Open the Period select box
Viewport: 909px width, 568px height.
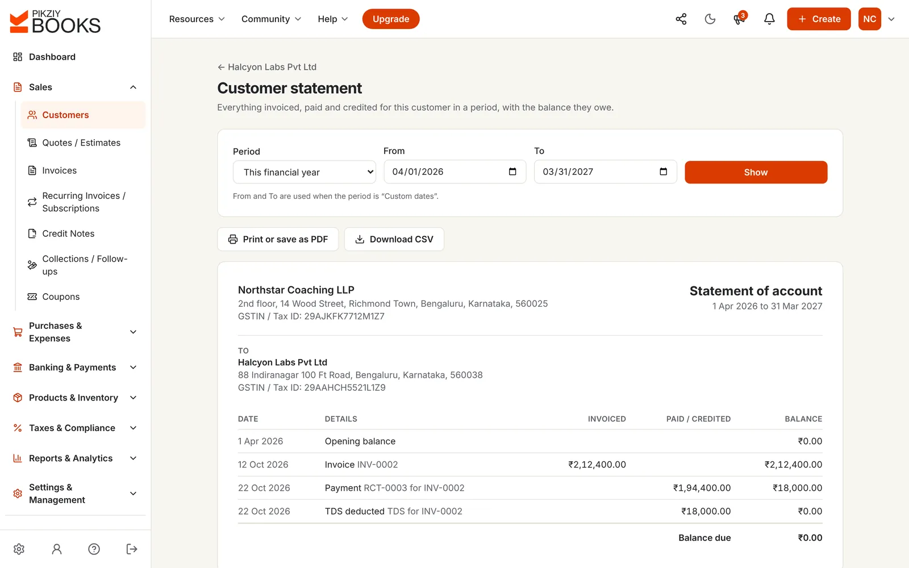tap(305, 172)
